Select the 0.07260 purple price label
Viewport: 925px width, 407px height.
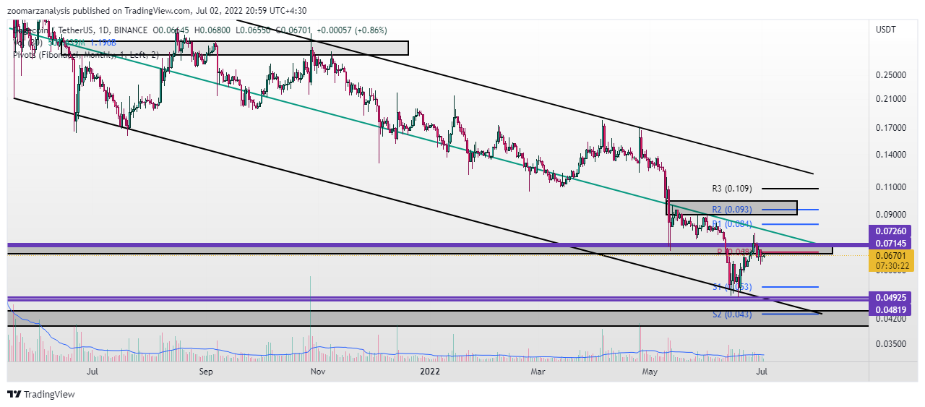(x=891, y=231)
